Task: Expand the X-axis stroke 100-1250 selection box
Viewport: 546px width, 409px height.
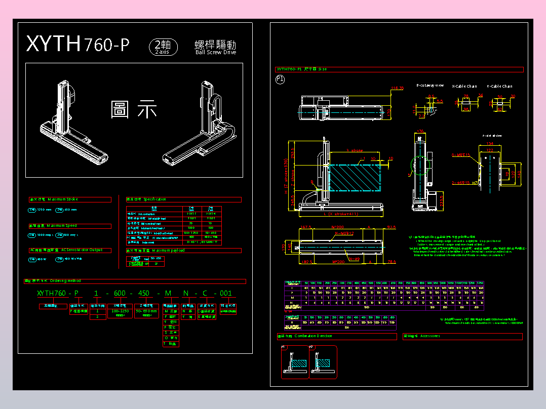Action: click(x=120, y=311)
